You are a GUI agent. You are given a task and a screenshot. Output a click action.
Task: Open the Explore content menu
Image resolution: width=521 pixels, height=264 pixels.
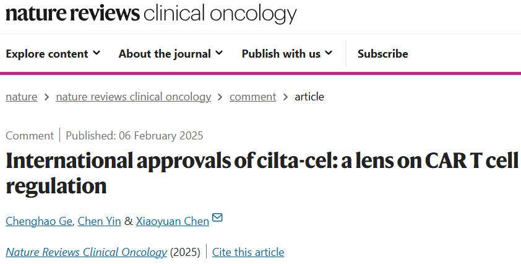pyautogui.click(x=47, y=54)
